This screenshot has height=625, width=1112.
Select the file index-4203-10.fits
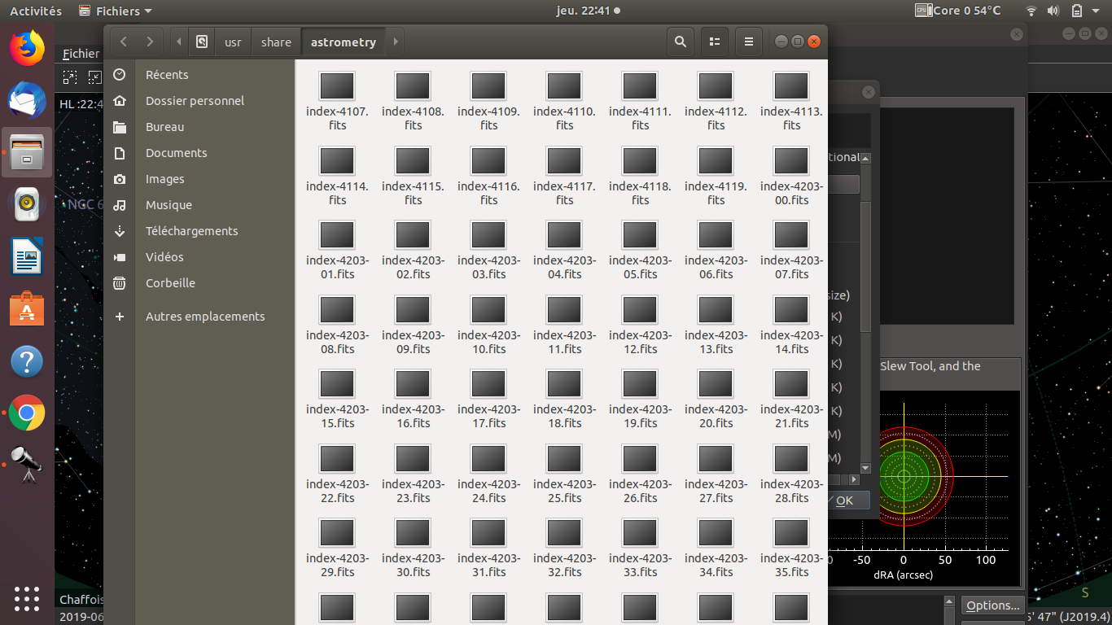[488, 324]
